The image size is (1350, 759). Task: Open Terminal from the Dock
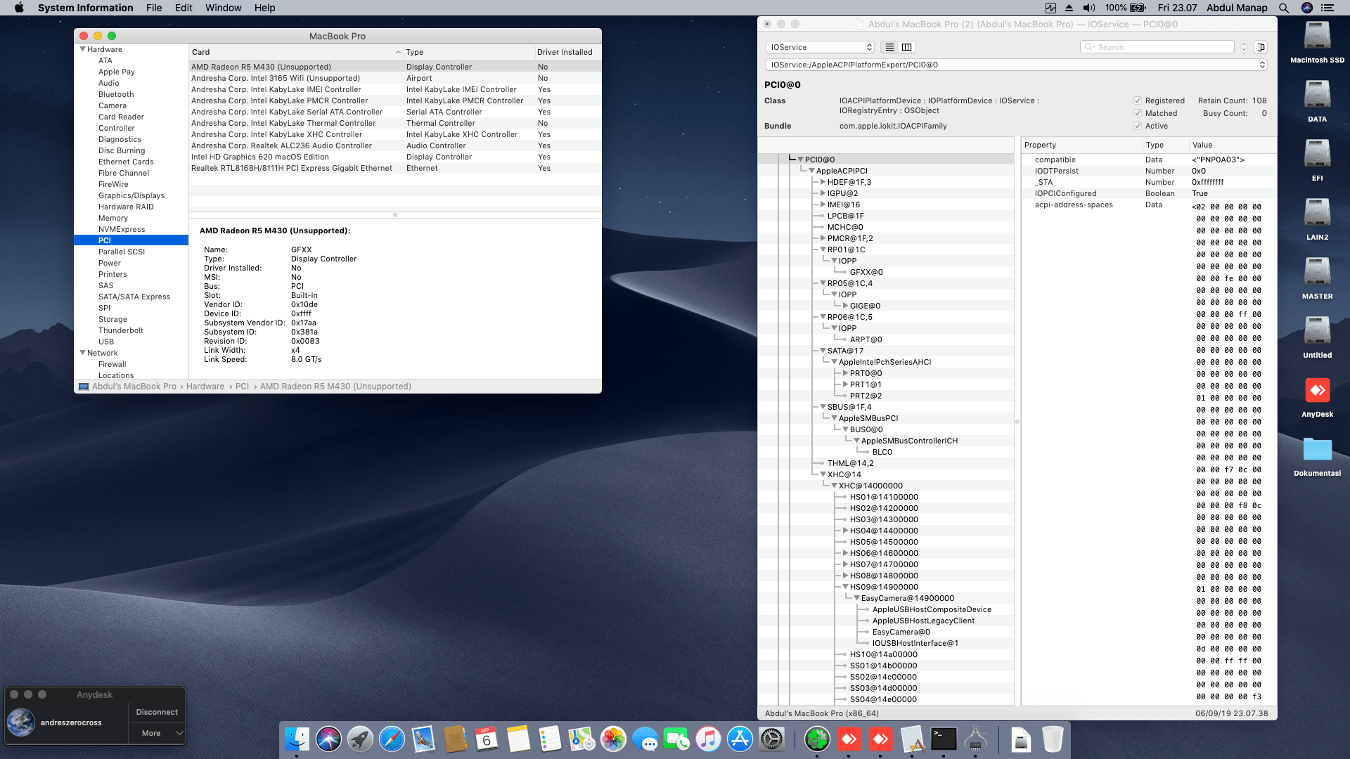pos(944,739)
